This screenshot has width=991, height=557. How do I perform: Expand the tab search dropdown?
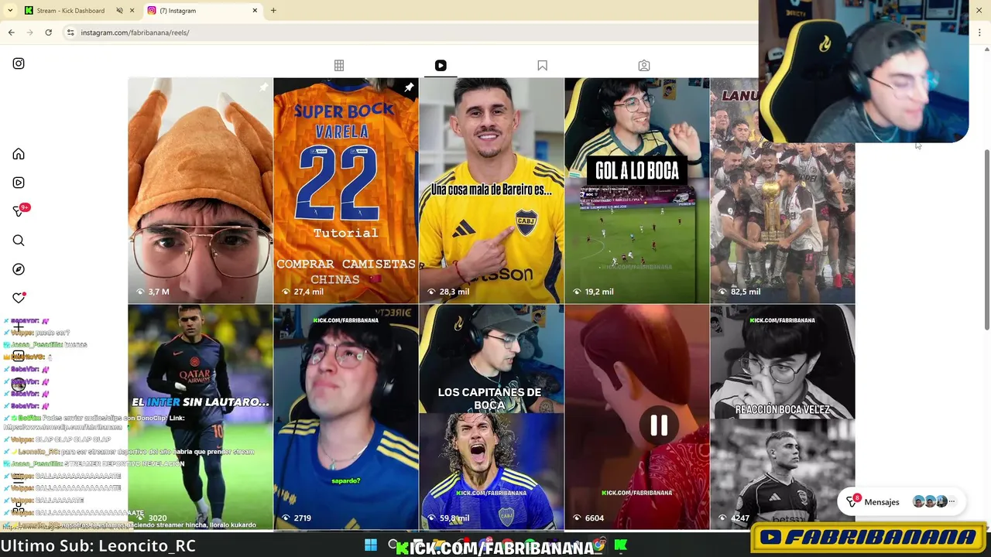10,11
